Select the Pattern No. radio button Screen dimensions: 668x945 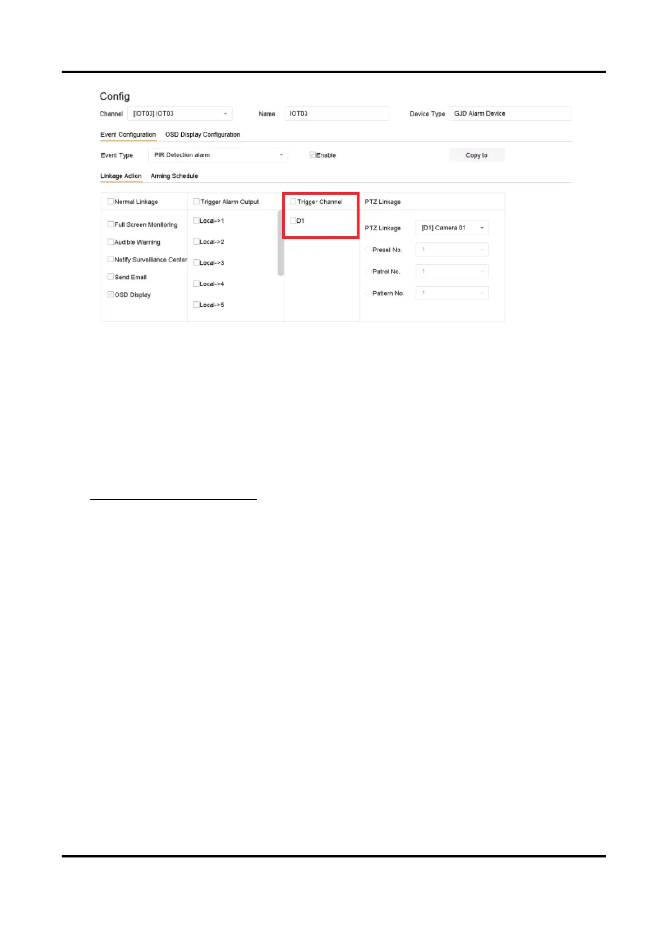368,293
